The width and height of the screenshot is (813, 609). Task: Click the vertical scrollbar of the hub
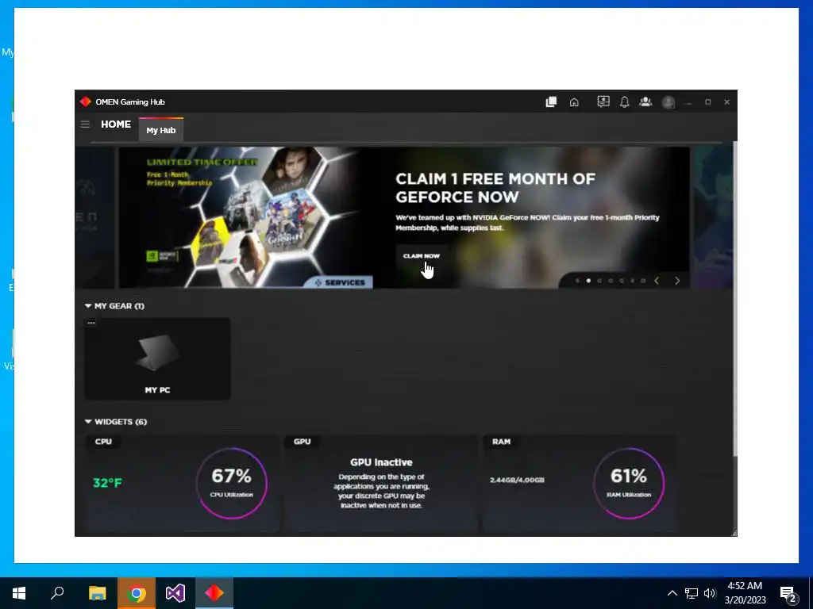pyautogui.click(x=734, y=299)
